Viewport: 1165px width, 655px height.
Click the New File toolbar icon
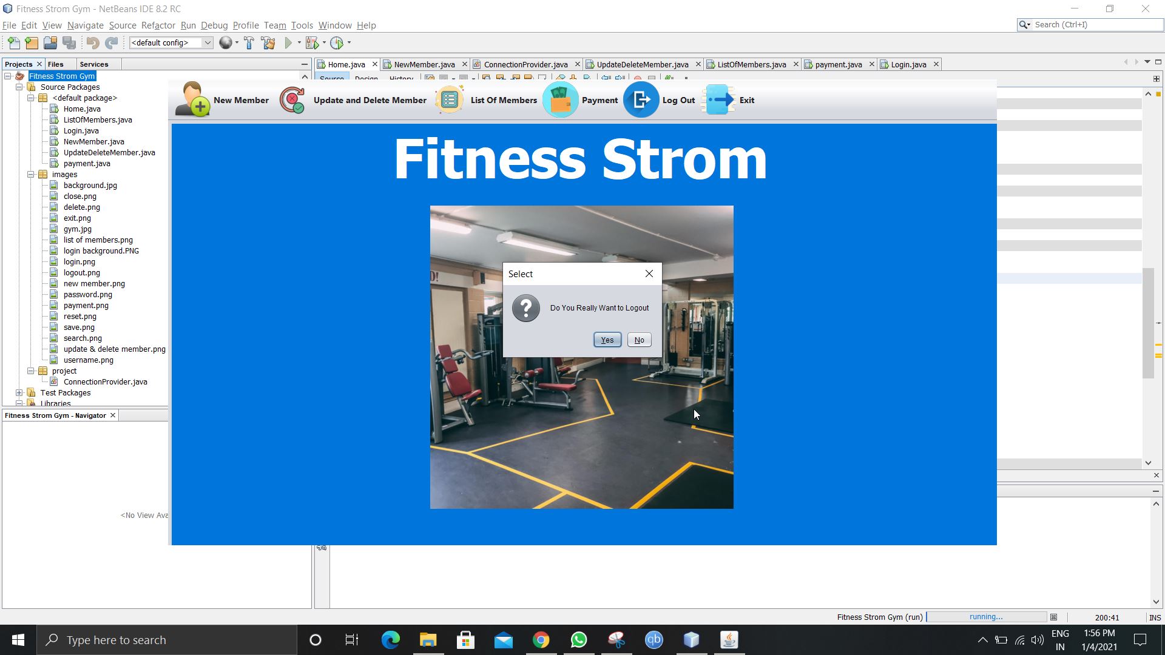coord(13,43)
